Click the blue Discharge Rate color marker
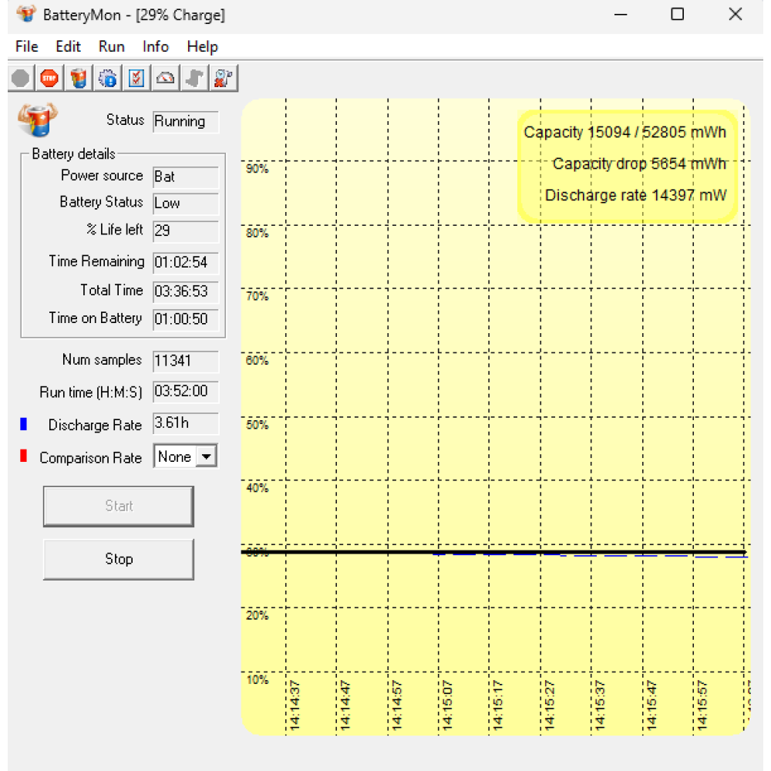The width and height of the screenshot is (771, 771). coord(23,425)
